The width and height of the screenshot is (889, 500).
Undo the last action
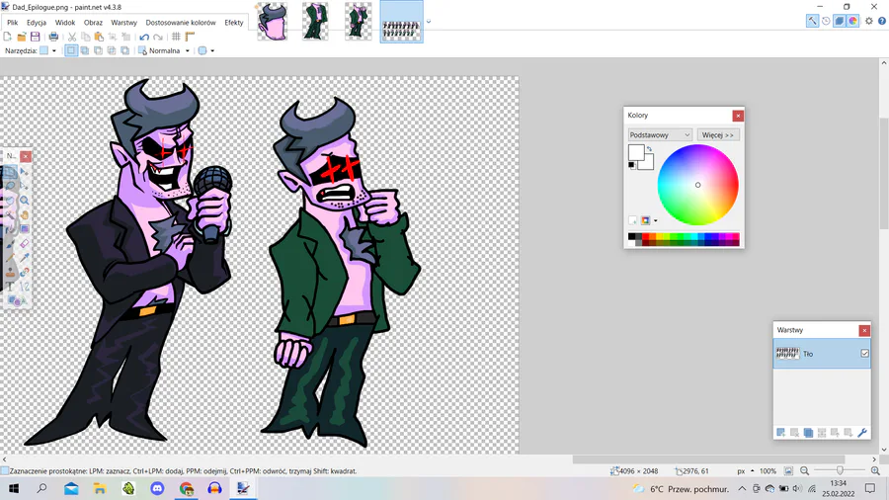pyautogui.click(x=144, y=37)
